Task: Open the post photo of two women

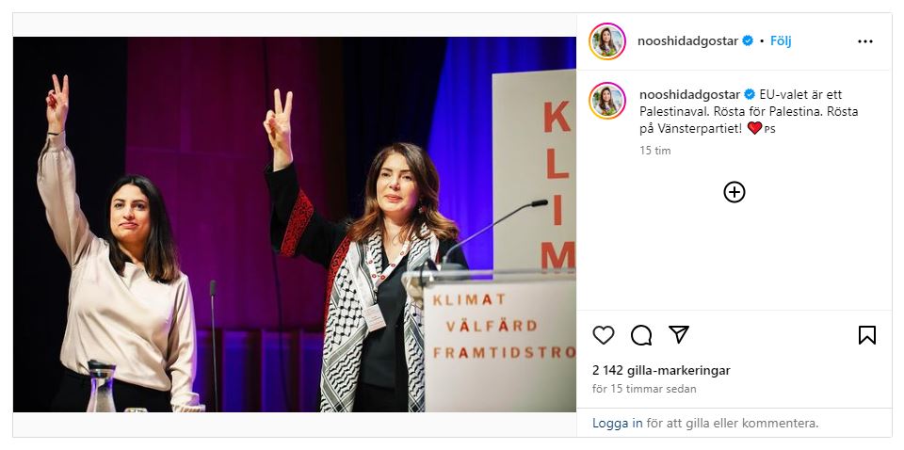Action: [x=295, y=224]
